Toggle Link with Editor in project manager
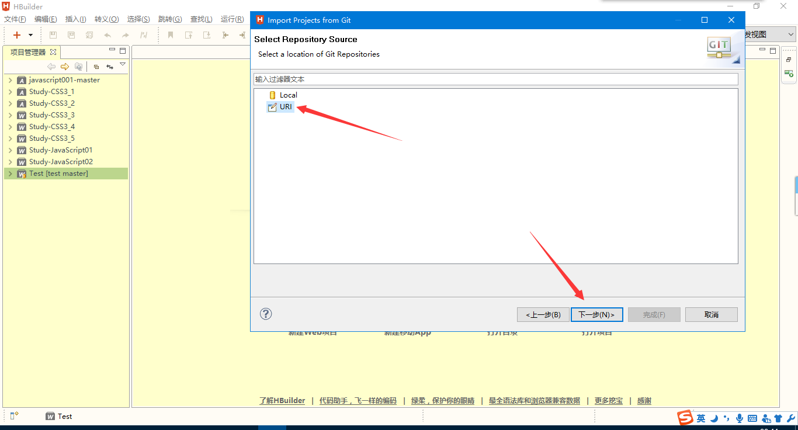Image resolution: width=798 pixels, height=430 pixels. 109,67
